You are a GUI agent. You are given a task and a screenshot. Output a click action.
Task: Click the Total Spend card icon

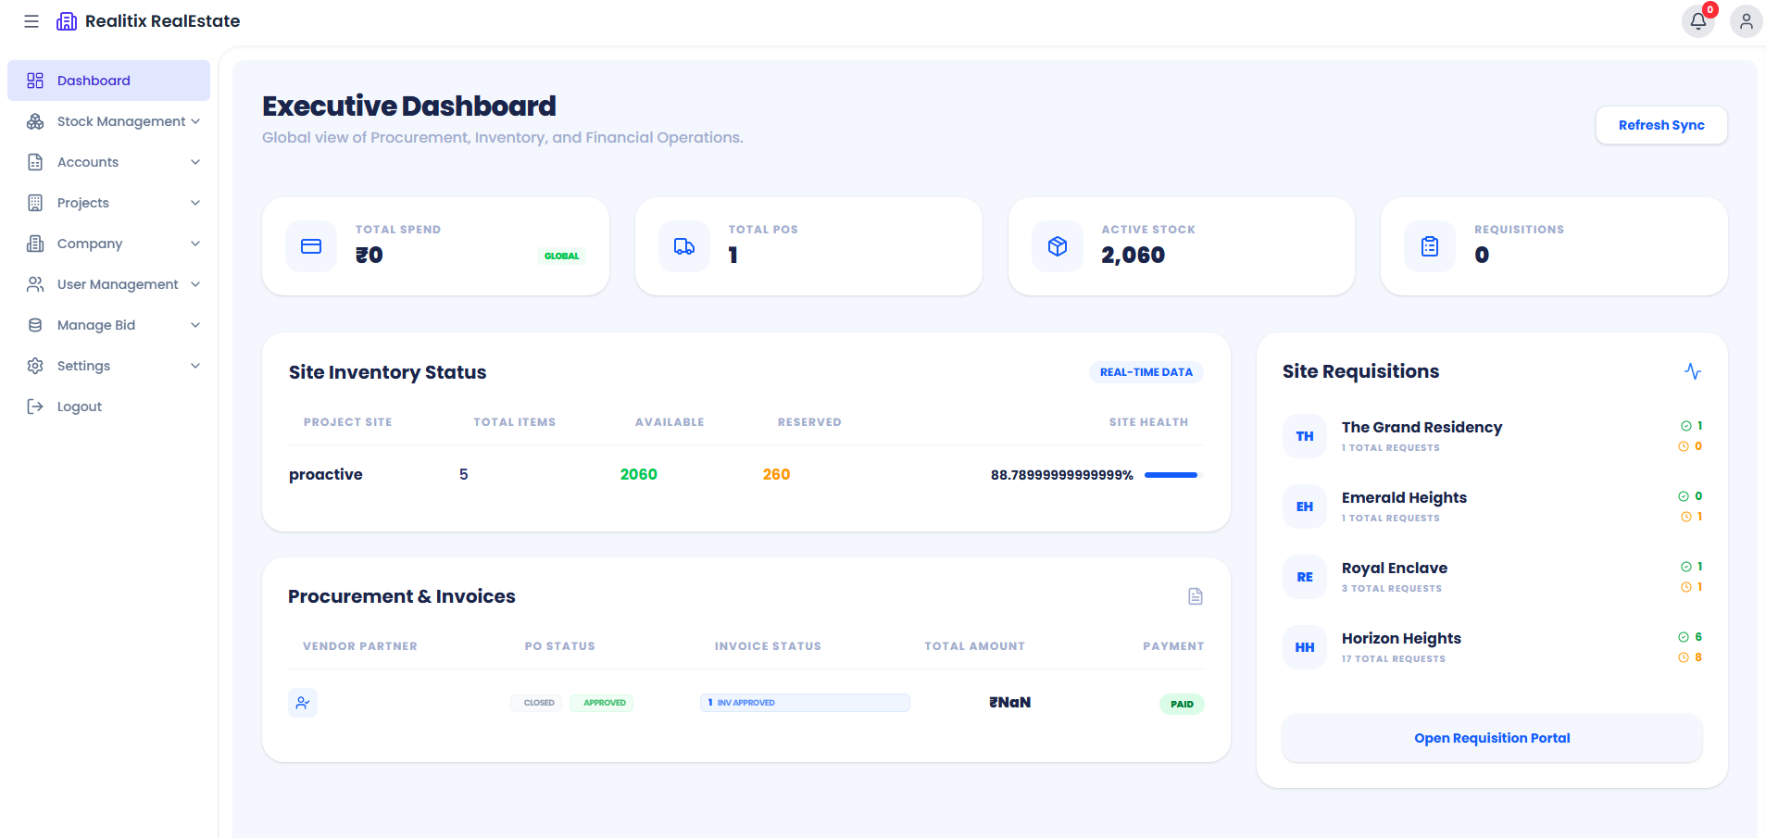(x=311, y=246)
